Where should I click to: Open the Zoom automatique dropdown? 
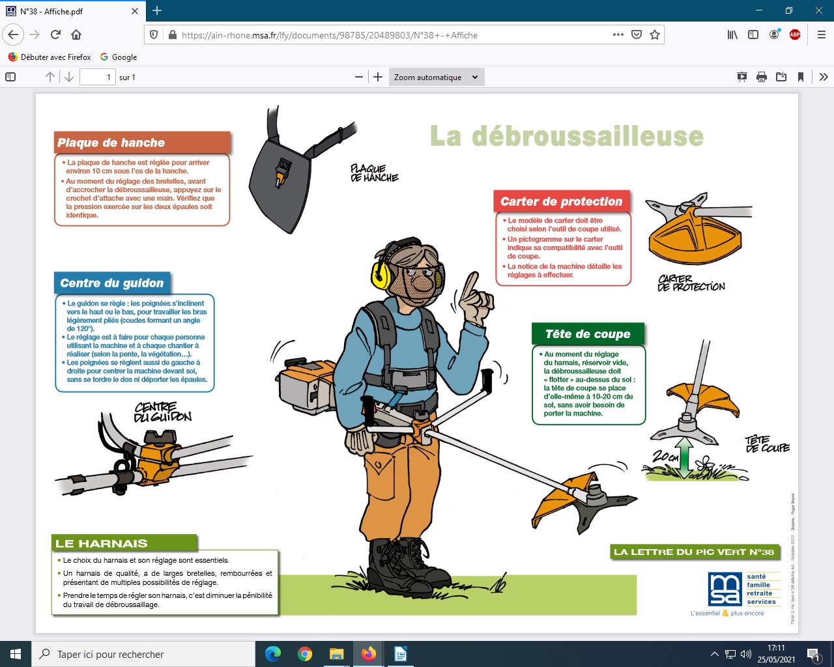click(436, 77)
